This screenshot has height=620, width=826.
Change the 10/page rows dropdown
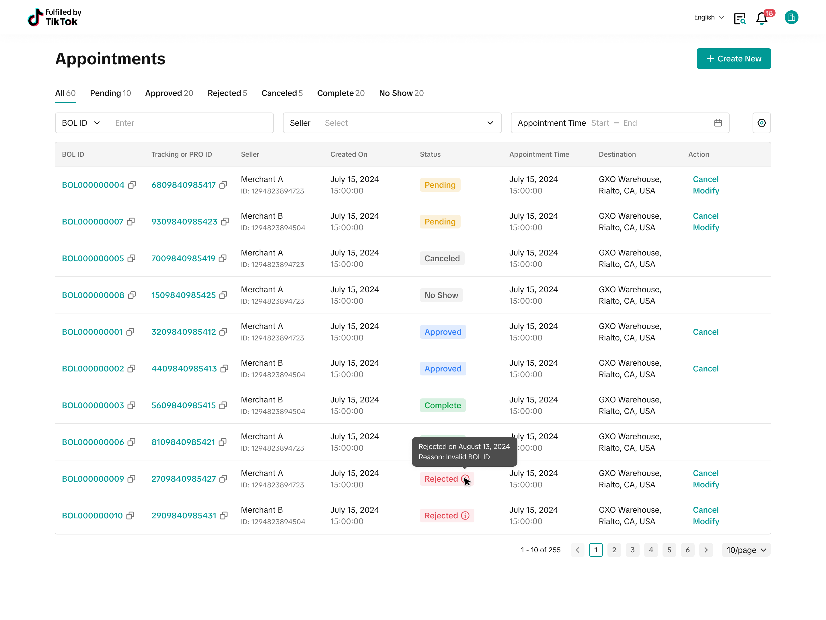pos(746,550)
